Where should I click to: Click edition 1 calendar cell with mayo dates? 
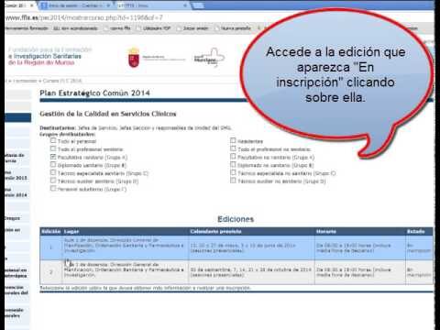click(x=251, y=247)
